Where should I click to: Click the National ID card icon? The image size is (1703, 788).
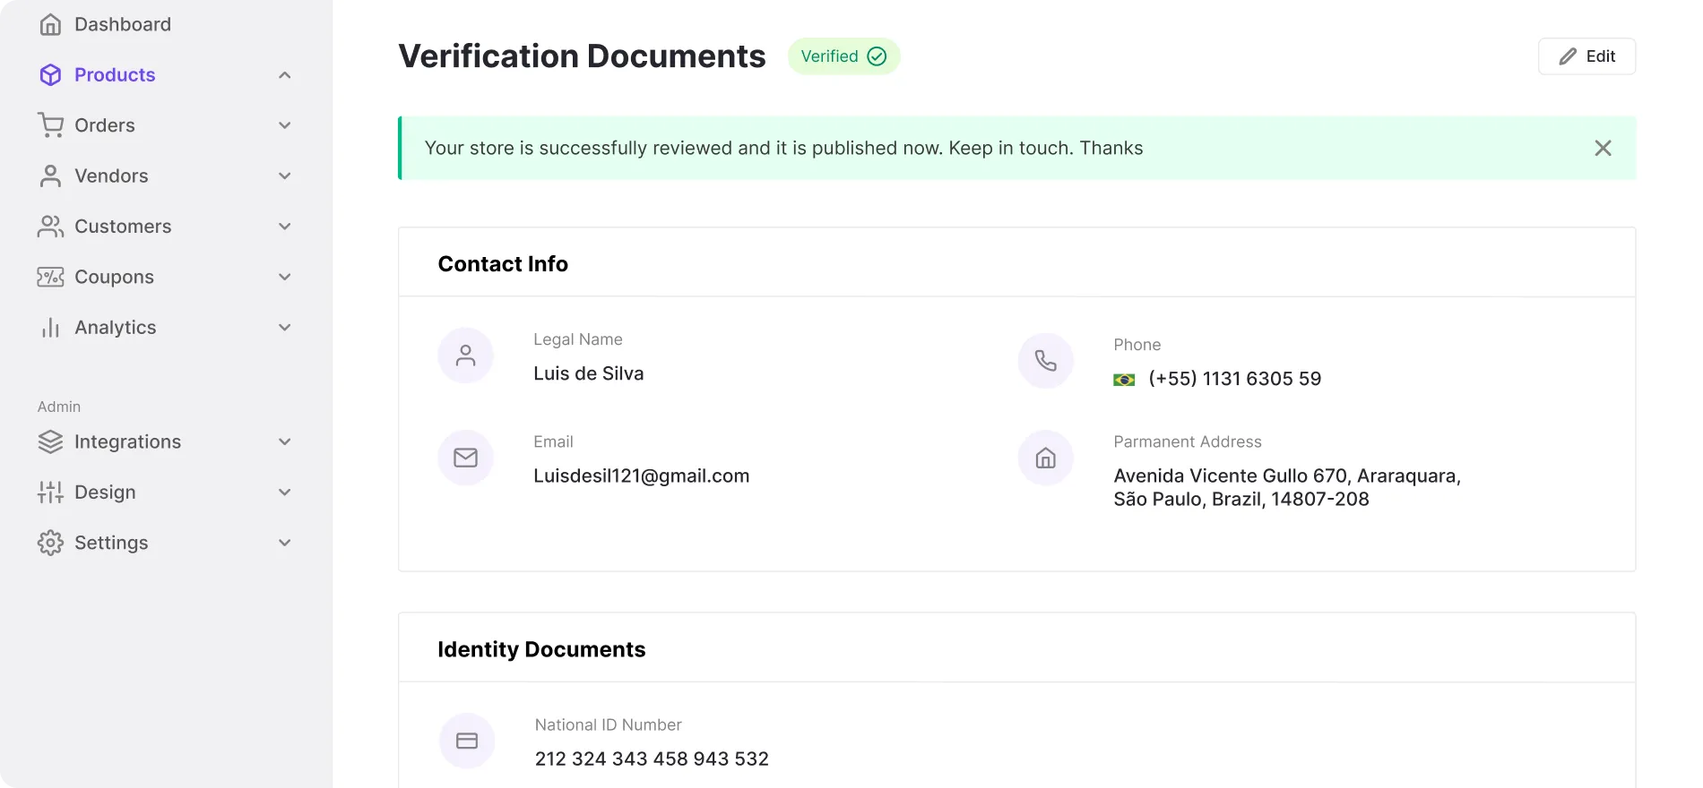coord(467,741)
